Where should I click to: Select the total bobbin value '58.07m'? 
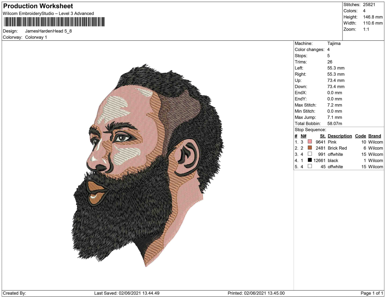point(335,123)
